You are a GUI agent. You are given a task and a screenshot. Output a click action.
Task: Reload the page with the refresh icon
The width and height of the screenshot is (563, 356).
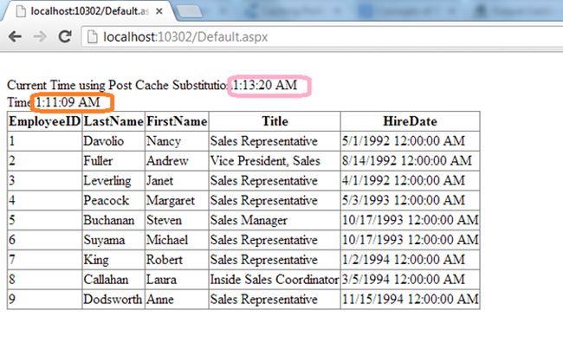[x=65, y=37]
